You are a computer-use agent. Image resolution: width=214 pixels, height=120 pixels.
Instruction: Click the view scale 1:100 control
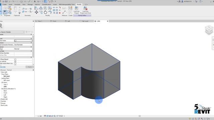coord(39,116)
